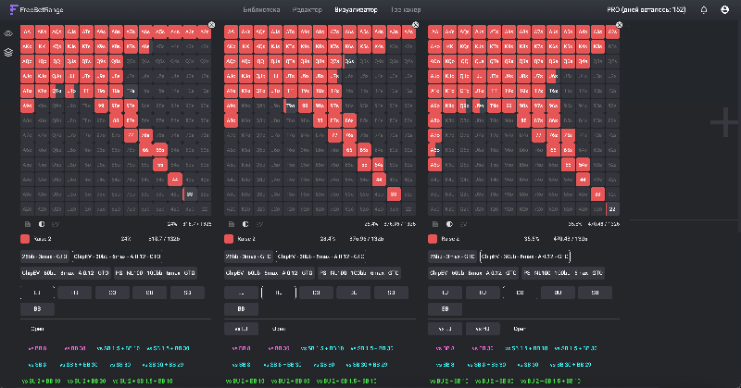Open the Тренажер section
The height and width of the screenshot is (388, 741).
pyautogui.click(x=406, y=10)
